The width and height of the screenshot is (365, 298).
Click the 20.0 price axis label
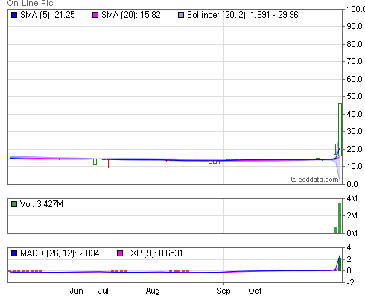[355, 149]
